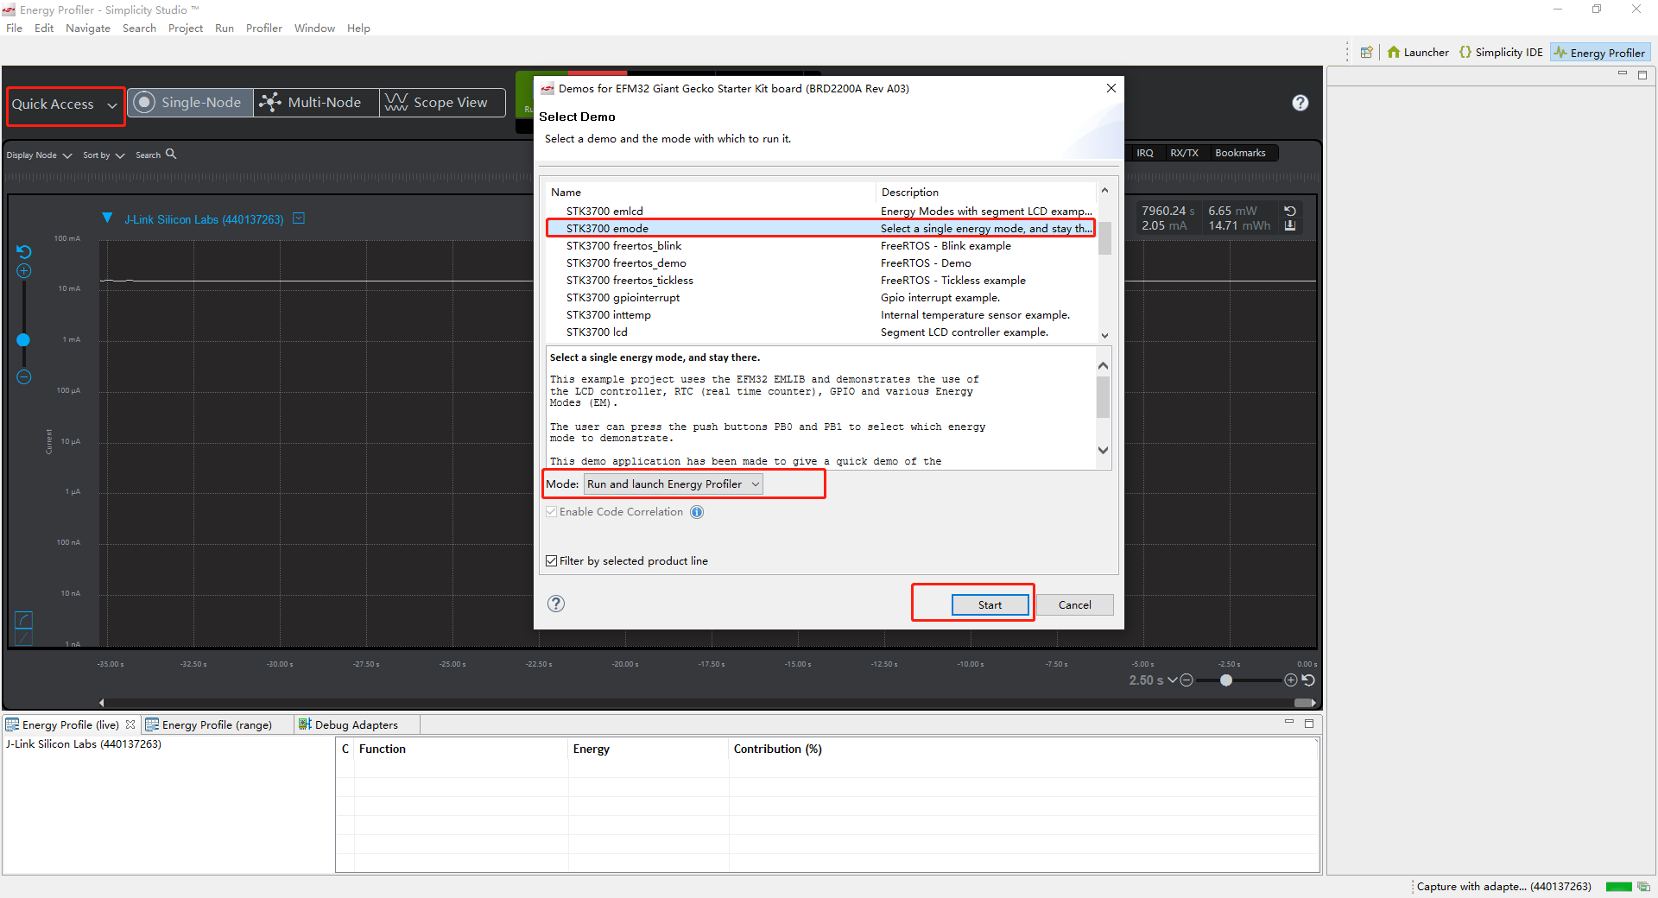Open the 2.50 s time scale dropdown
The height and width of the screenshot is (898, 1658).
click(x=1153, y=680)
